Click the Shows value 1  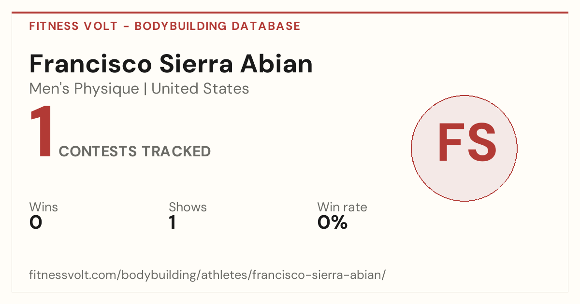tap(173, 222)
